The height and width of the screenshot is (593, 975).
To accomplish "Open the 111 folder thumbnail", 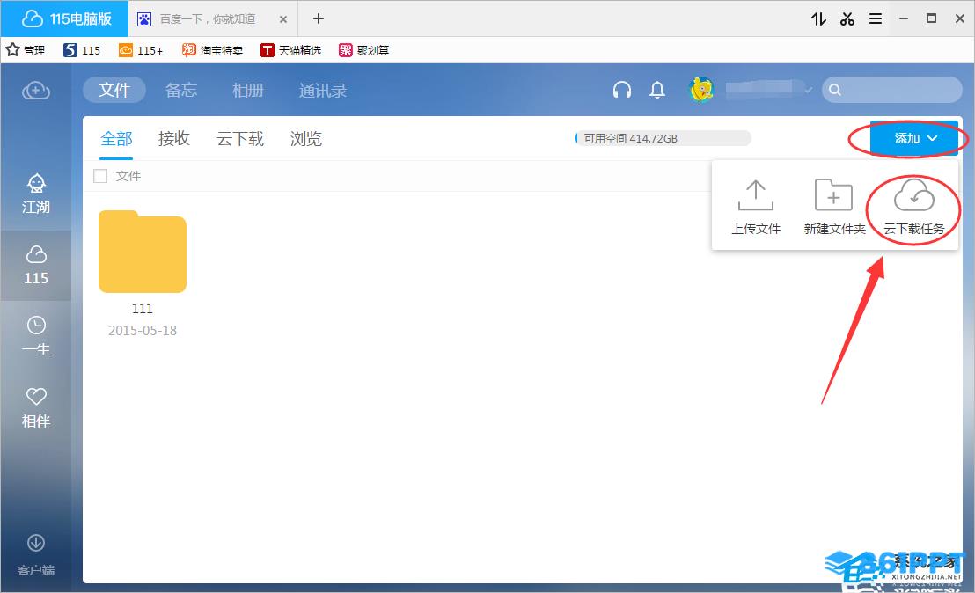I will (143, 252).
